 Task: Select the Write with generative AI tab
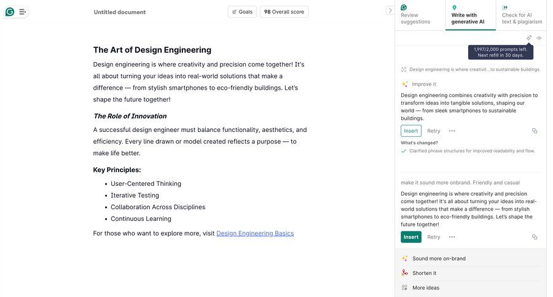(471, 15)
